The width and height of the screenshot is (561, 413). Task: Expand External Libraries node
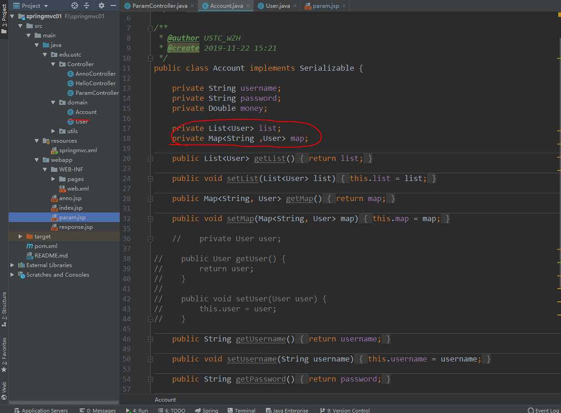click(12, 265)
